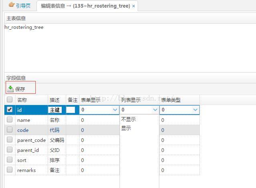
Task: Select the id name cell
Action: coord(32,110)
